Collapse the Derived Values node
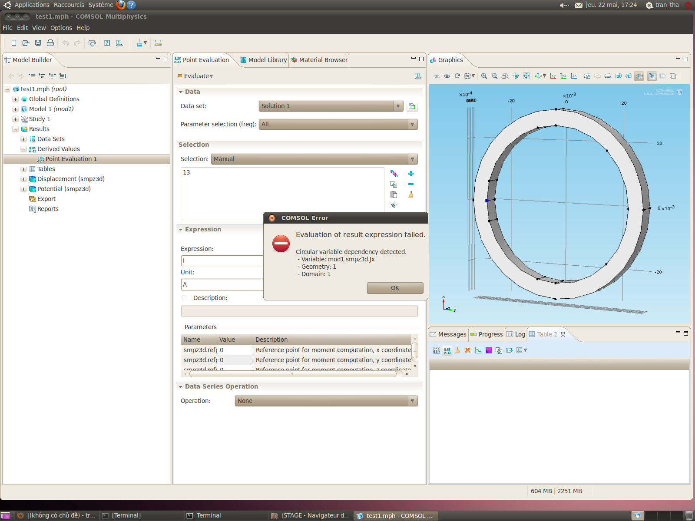The height and width of the screenshot is (521, 695). click(23, 149)
